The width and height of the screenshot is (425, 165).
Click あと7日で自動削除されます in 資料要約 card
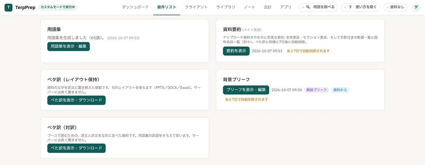pos(308,51)
